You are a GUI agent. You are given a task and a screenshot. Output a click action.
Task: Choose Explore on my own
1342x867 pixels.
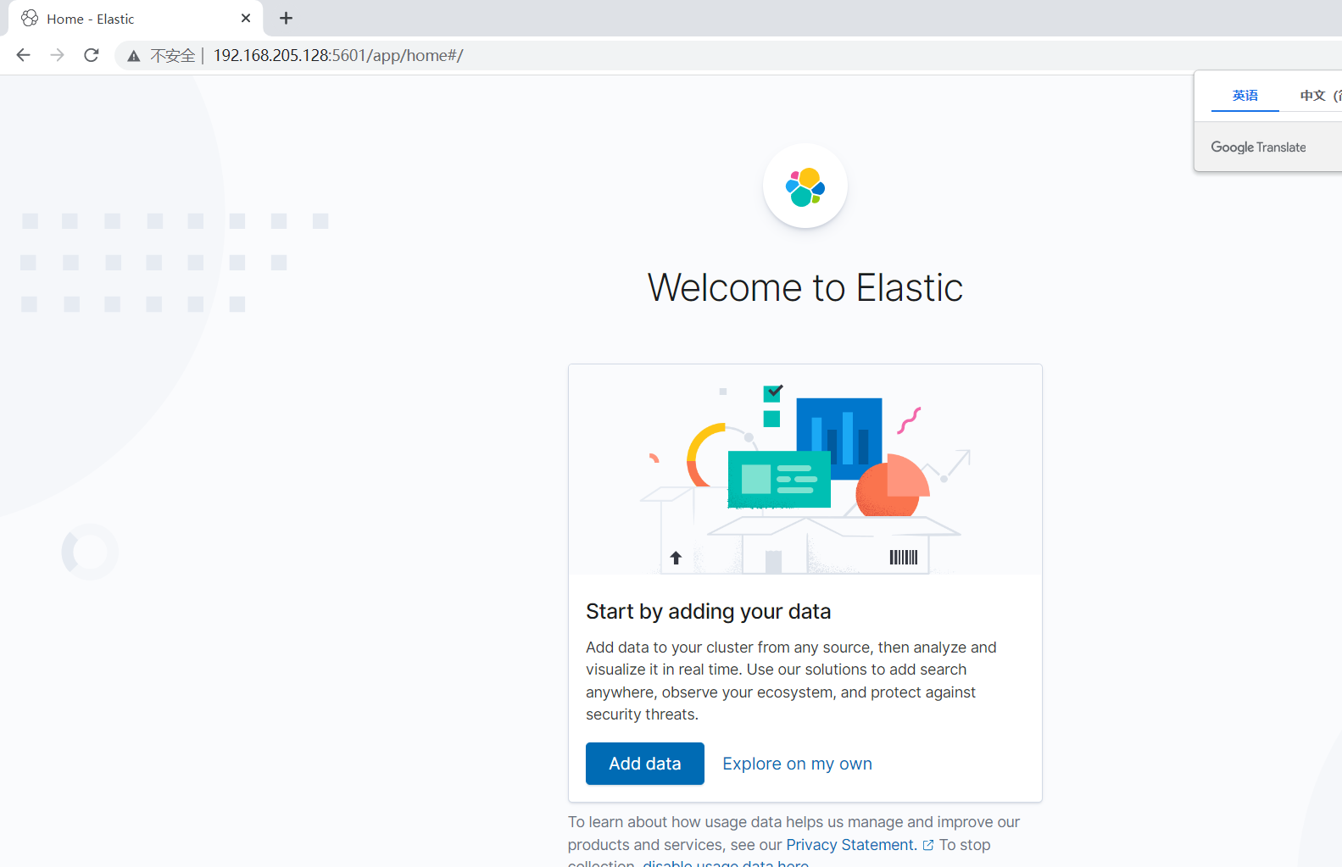pyautogui.click(x=797, y=764)
